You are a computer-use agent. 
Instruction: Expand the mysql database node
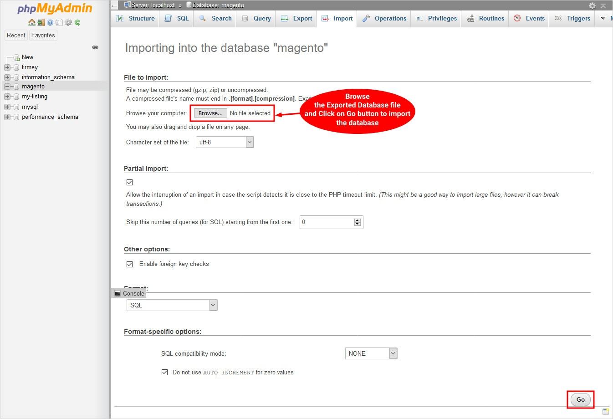(7, 107)
